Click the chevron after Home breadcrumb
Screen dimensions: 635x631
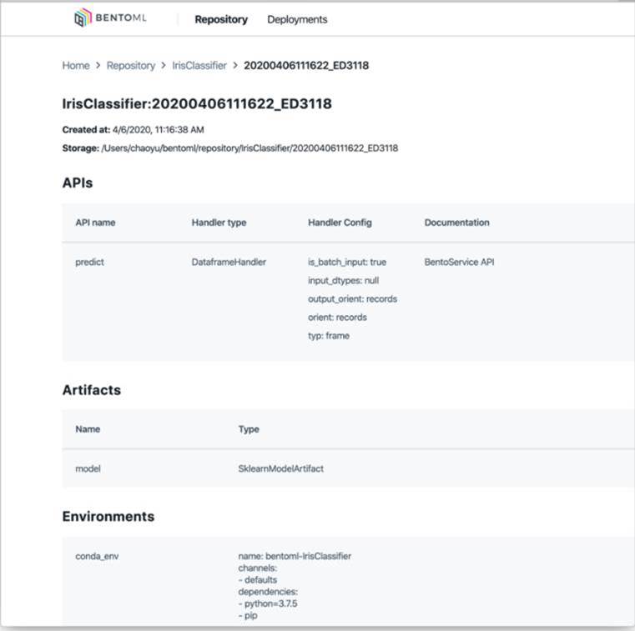point(98,65)
